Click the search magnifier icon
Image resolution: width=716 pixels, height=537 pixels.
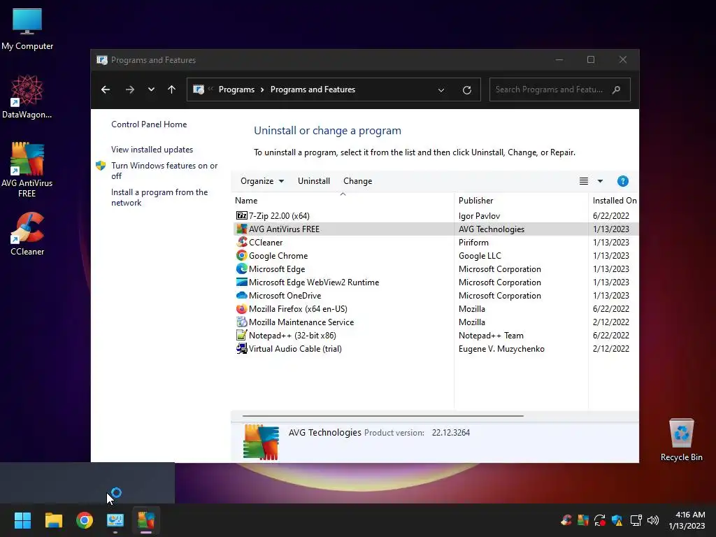point(617,89)
